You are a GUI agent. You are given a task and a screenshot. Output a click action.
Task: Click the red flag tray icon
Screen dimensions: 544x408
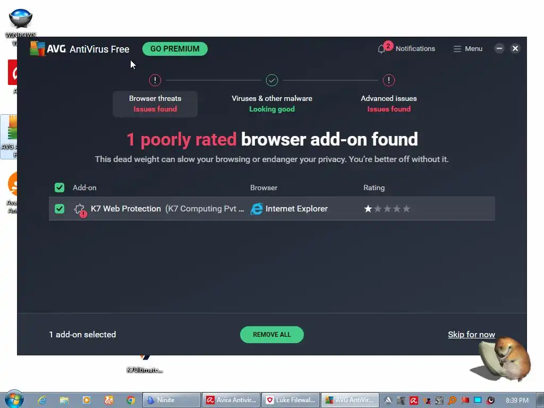(x=465, y=401)
